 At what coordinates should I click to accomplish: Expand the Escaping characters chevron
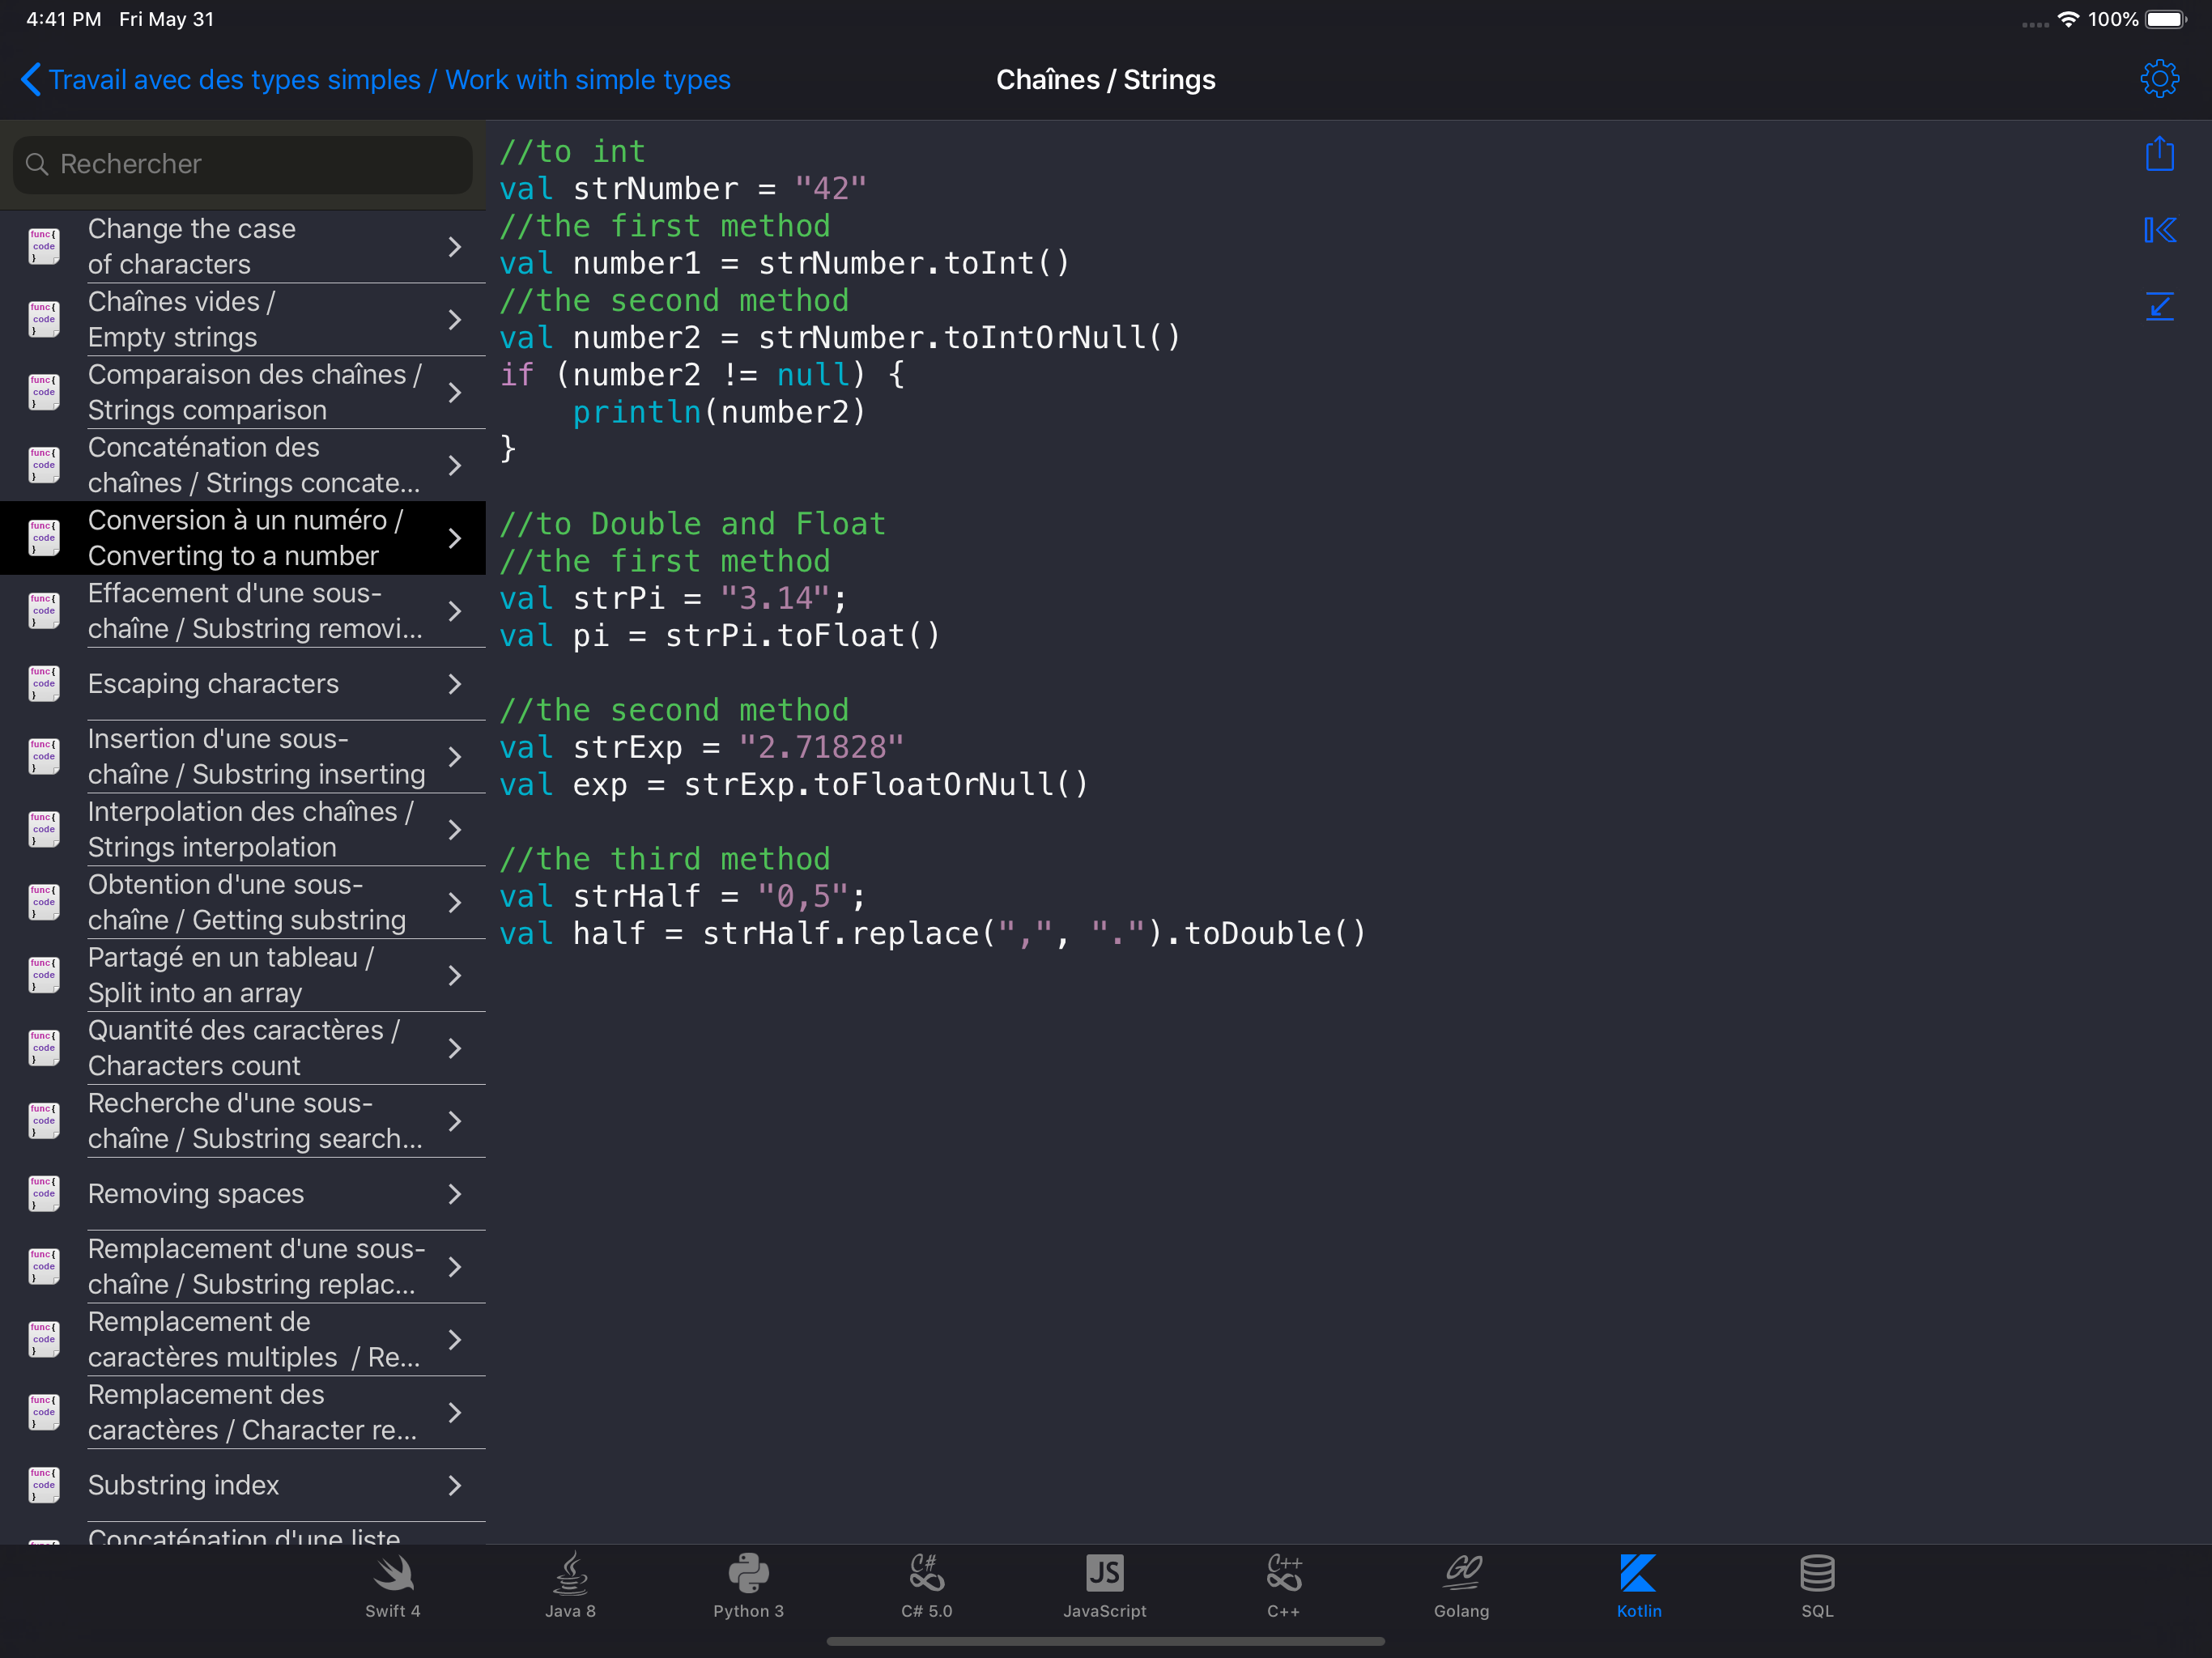click(x=455, y=684)
